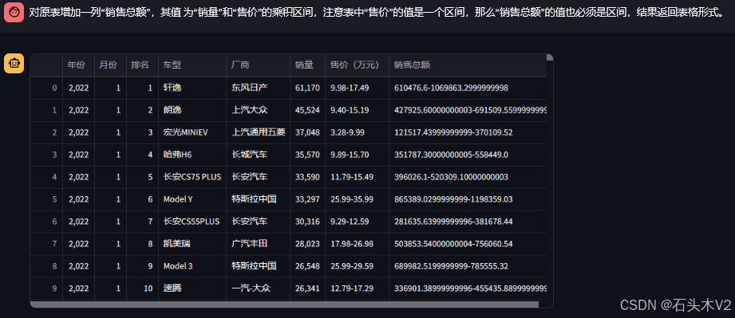Click row index 5 cell
This screenshot has width=735, height=318.
click(x=46, y=199)
